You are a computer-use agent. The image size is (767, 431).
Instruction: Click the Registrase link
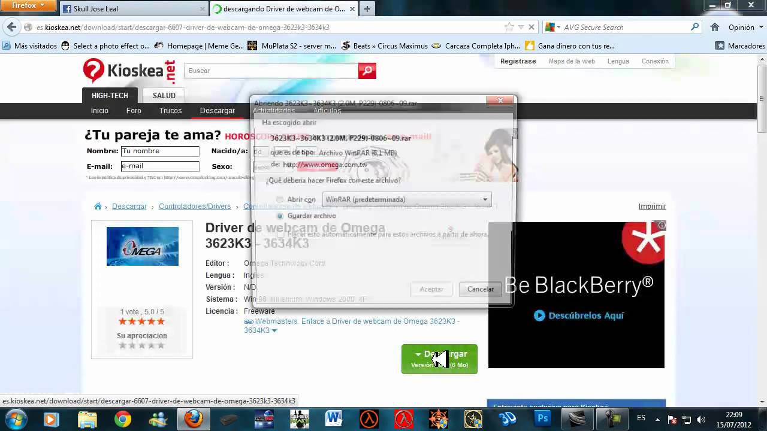tap(518, 61)
